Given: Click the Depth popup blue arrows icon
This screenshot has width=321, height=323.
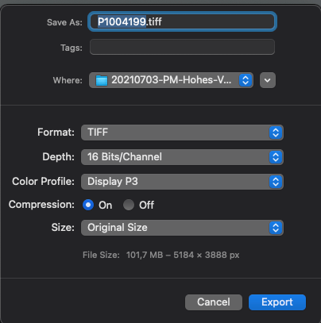Looking at the screenshot, I should click(276, 157).
